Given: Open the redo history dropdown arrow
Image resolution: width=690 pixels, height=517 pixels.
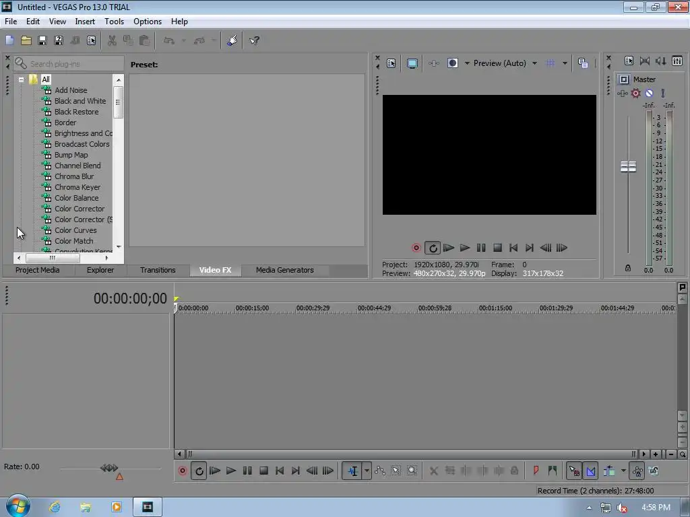Looking at the screenshot, I should click(x=214, y=40).
